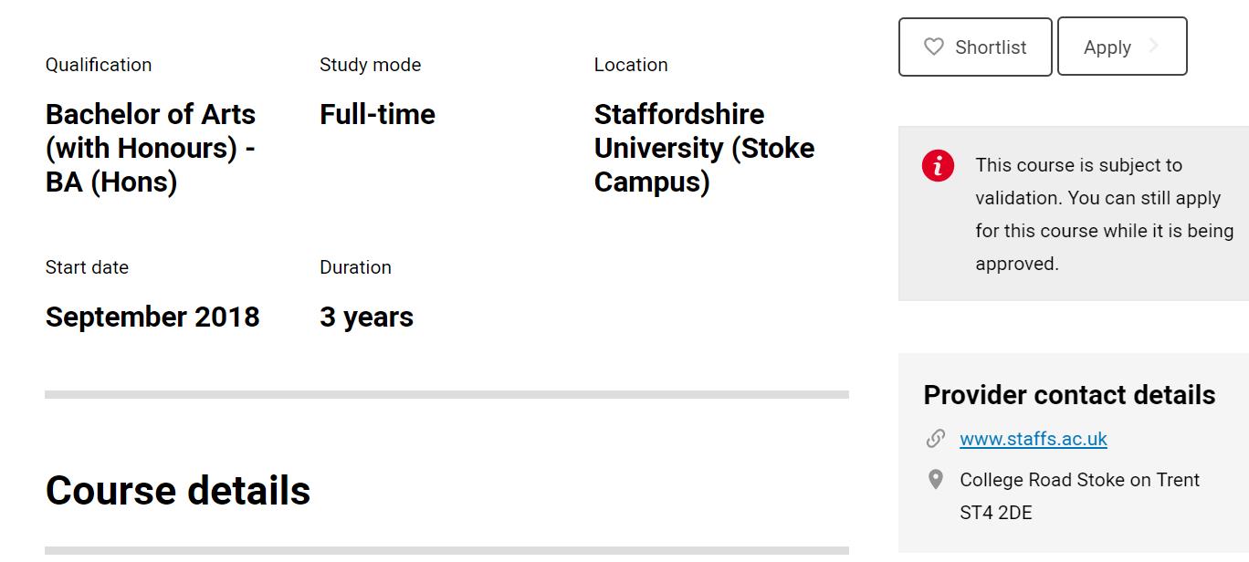
Task: Click the map pin location icon
Action: click(x=936, y=480)
